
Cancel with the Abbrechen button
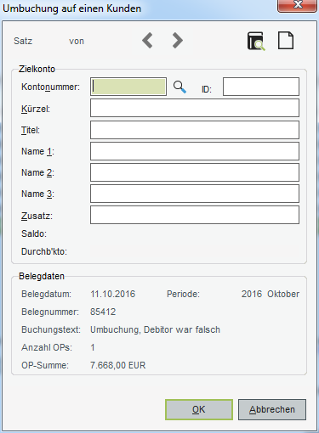[x=272, y=409]
